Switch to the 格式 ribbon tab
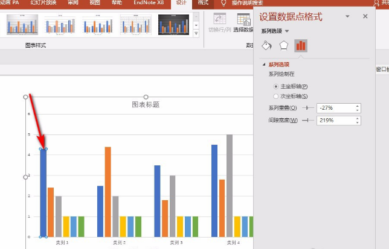The width and height of the screenshot is (389, 249). (204, 4)
